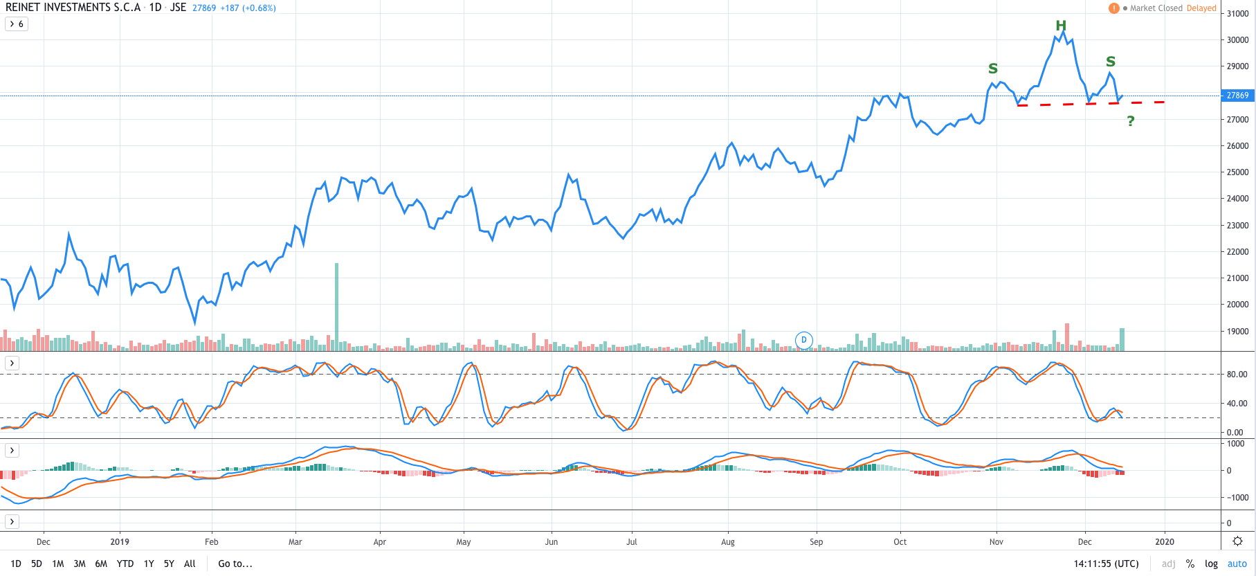Select the 1D date range at the bottom

16,564
